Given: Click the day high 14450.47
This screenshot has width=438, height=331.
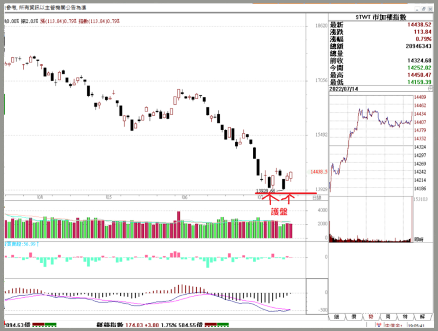Looking at the screenshot, I should pyautogui.click(x=419, y=75).
